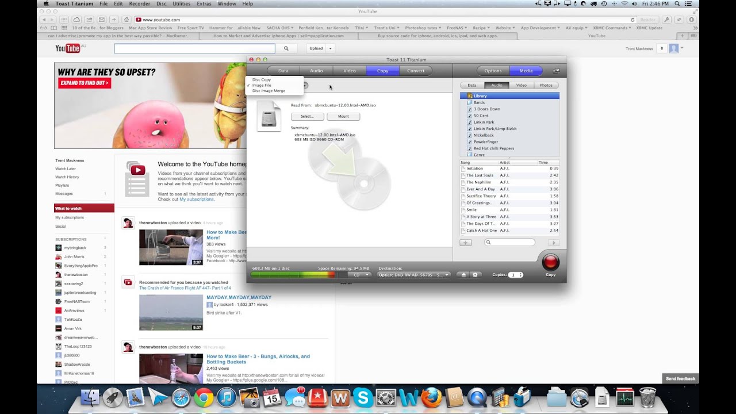This screenshot has height=414, width=736.
Task: Open Messages icon with badge in Dock
Action: tap(294, 397)
